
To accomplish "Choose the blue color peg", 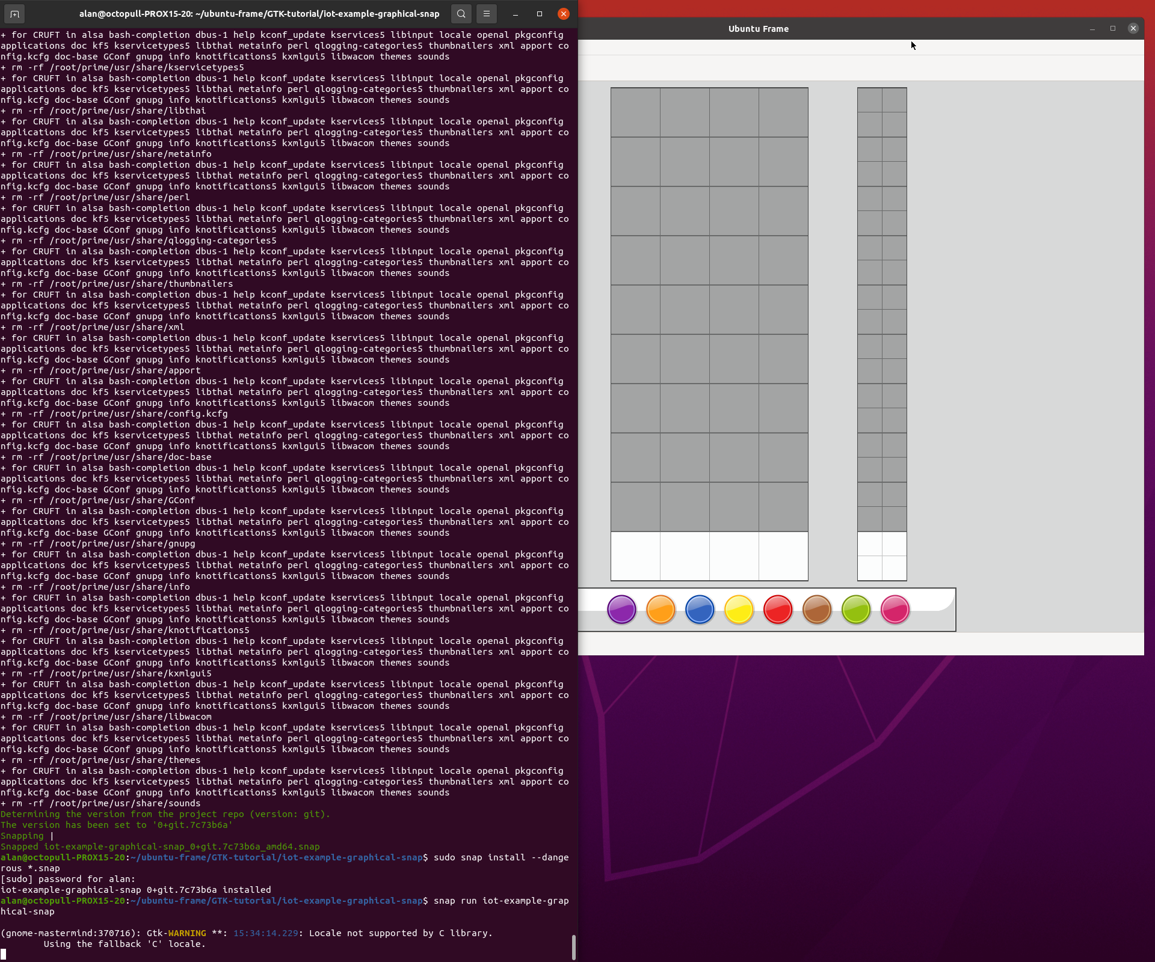I will pos(700,609).
